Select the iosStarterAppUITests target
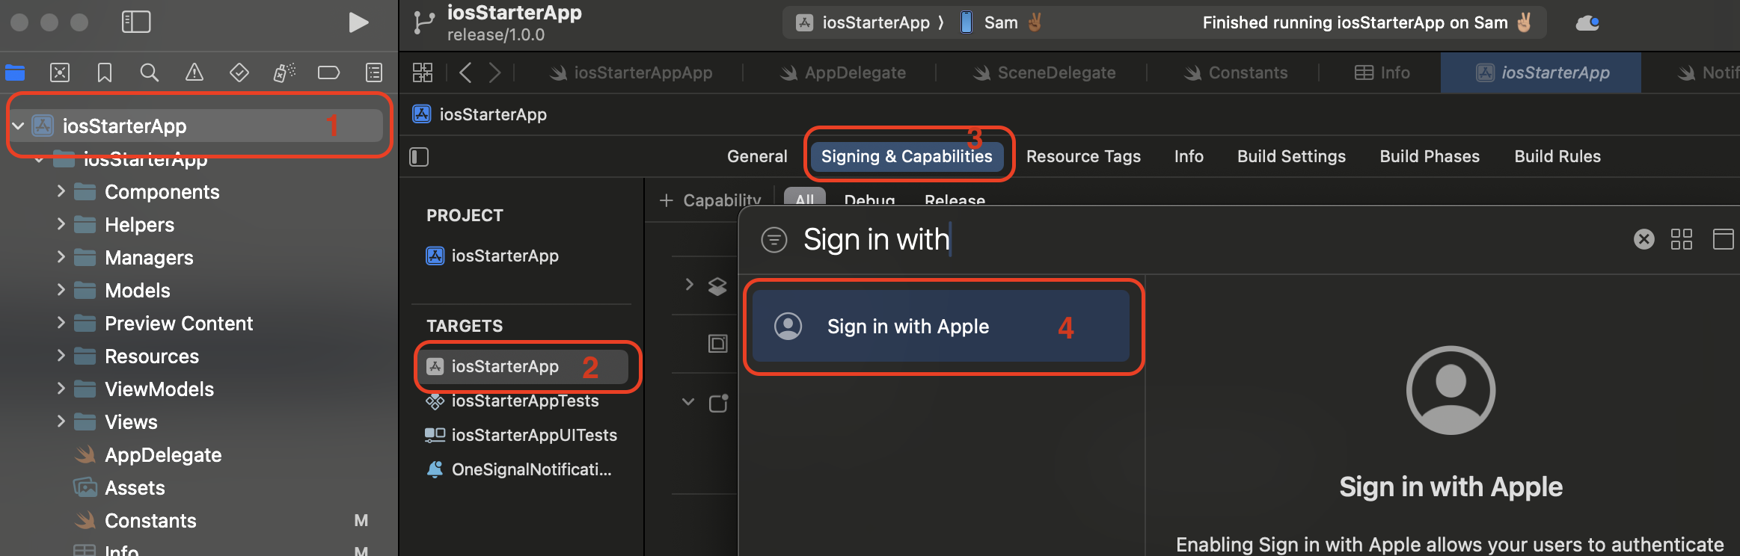The width and height of the screenshot is (1740, 556). click(521, 435)
